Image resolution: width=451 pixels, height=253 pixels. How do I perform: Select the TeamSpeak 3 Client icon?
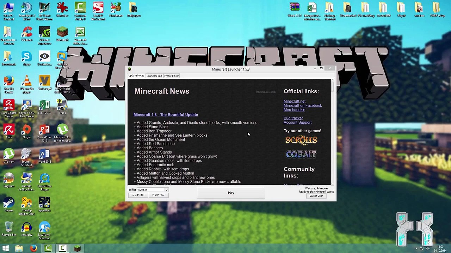pyautogui.click(x=27, y=11)
